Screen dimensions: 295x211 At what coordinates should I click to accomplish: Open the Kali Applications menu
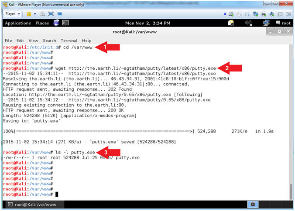(x=18, y=23)
